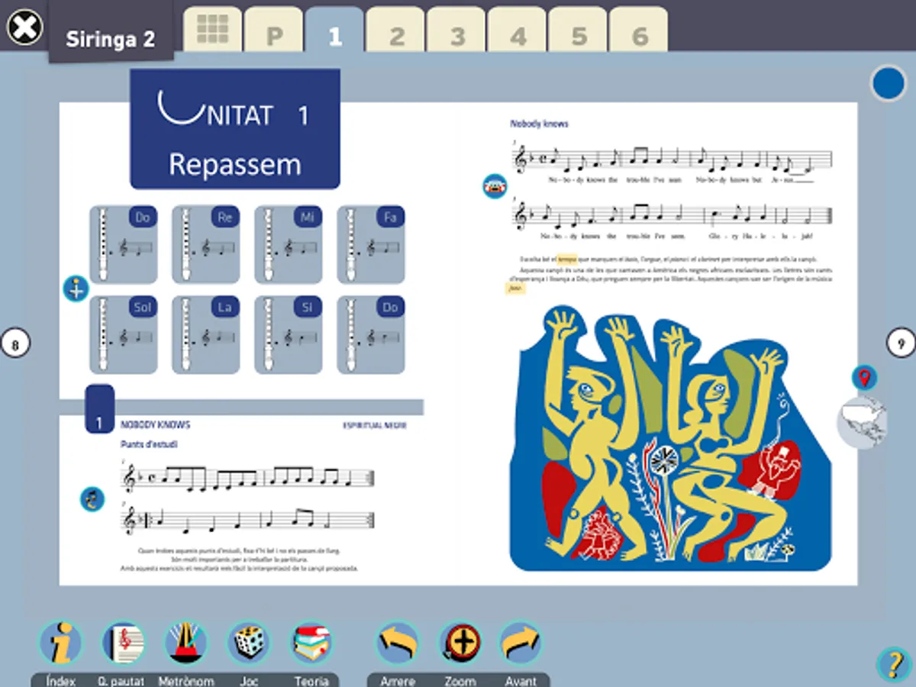Play the Punts d'estudi audio icon
The height and width of the screenshot is (687, 916).
pos(92,499)
